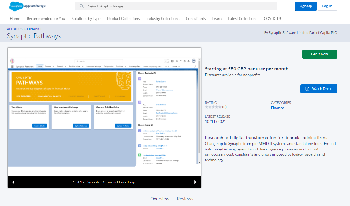
Task: Select the Consultants nav item
Action: coord(196,19)
